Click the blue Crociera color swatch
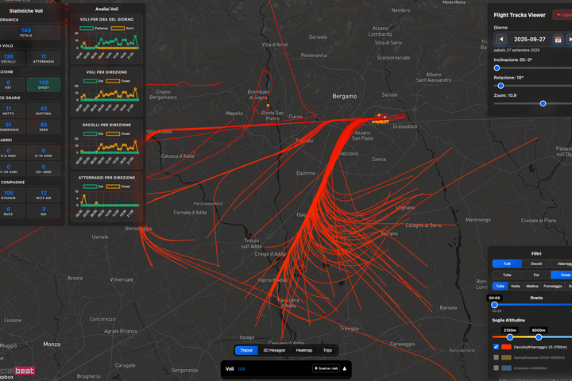 [506, 368]
